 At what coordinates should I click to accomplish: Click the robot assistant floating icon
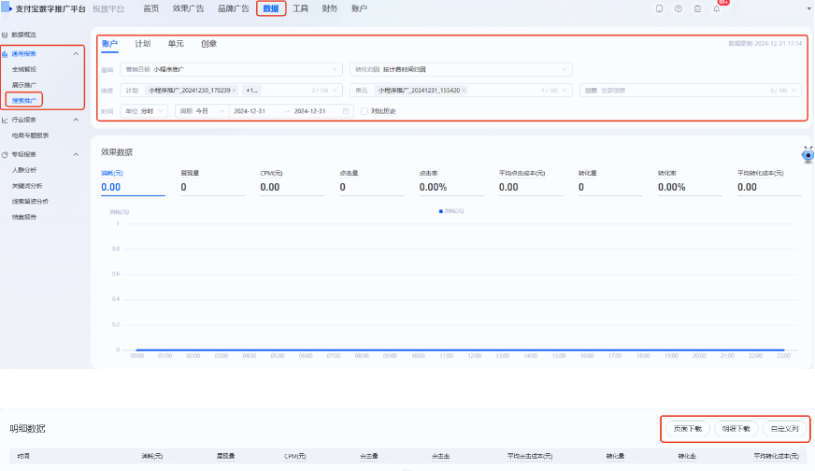coord(808,155)
